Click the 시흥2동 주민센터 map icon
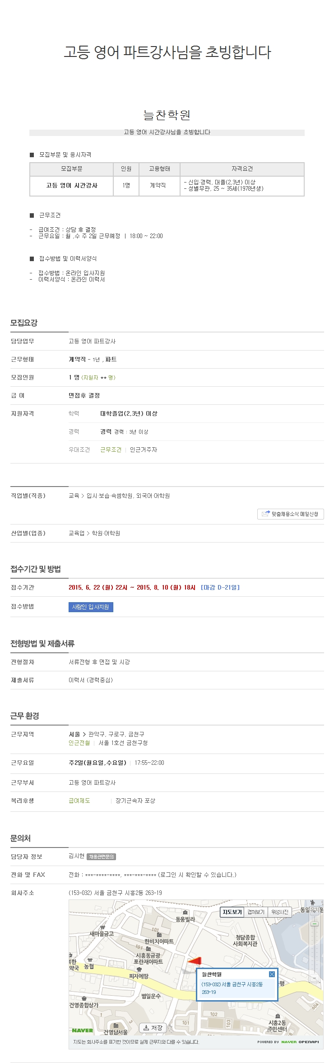The image size is (334, 1063). tap(278, 1016)
